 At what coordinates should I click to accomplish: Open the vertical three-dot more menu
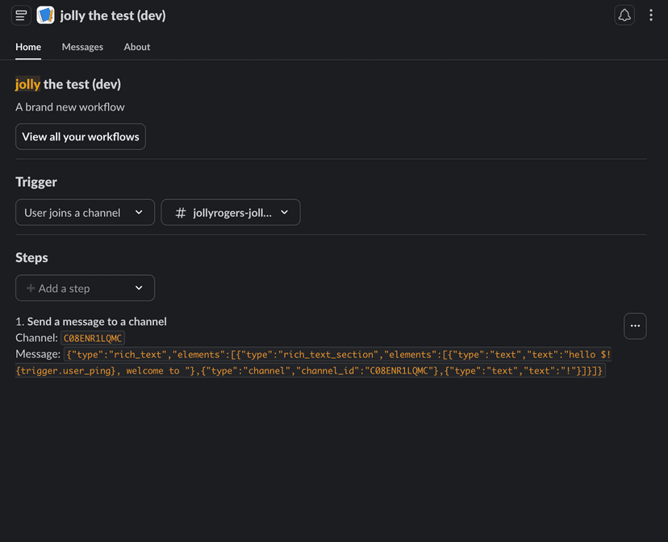click(651, 15)
